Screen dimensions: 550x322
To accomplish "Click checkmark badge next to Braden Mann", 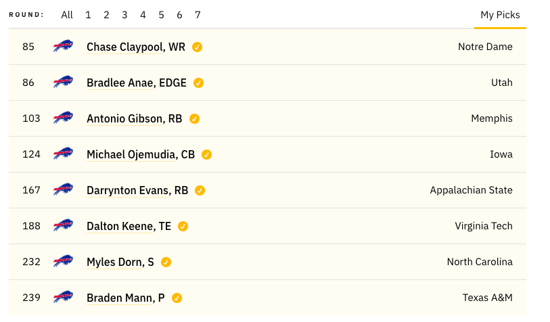I will coord(177,298).
